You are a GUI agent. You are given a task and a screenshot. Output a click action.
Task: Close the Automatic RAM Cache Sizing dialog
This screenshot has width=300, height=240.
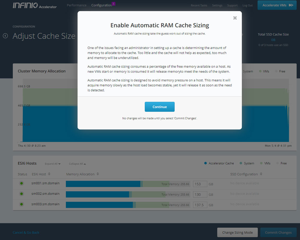(x=235, y=18)
